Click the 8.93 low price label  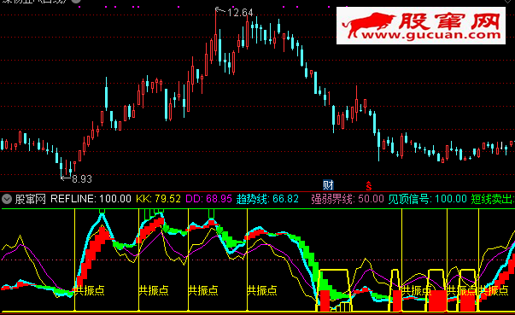(x=82, y=179)
